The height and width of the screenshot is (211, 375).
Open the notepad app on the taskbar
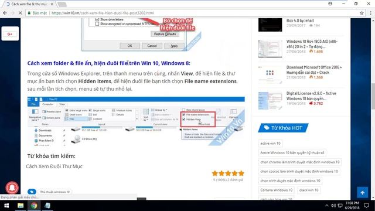[47, 206]
